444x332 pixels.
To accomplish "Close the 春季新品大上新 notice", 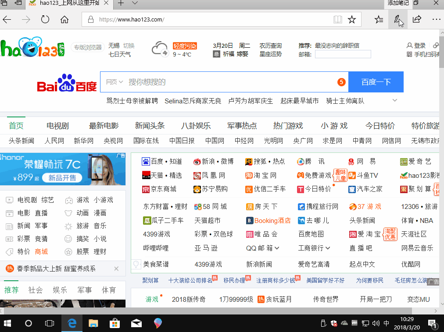I will coord(116,268).
